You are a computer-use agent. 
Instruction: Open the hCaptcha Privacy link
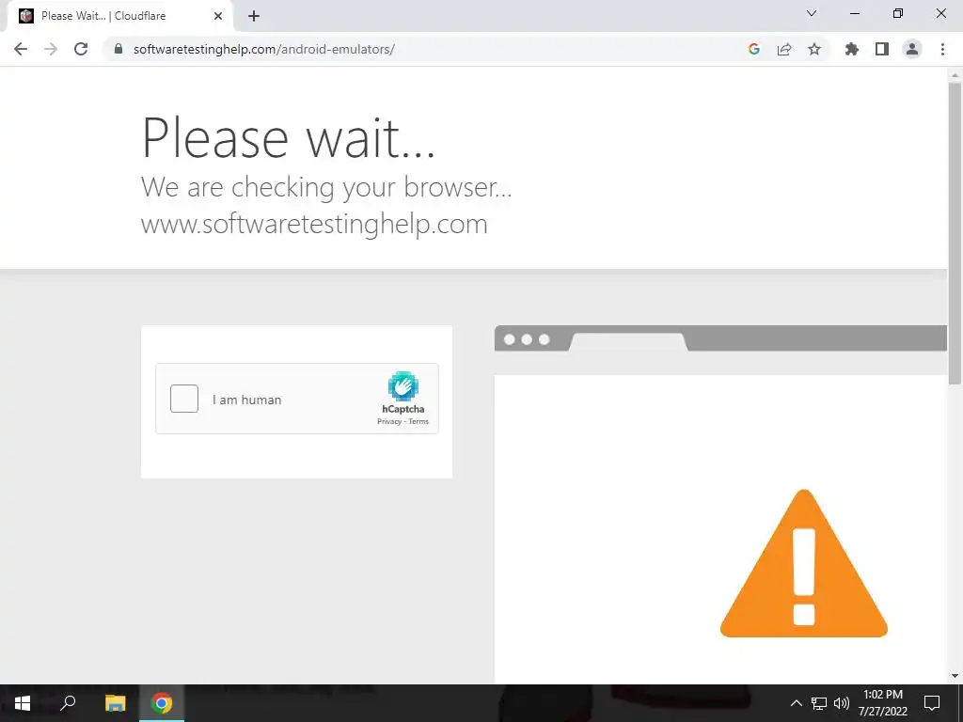pyautogui.click(x=389, y=422)
